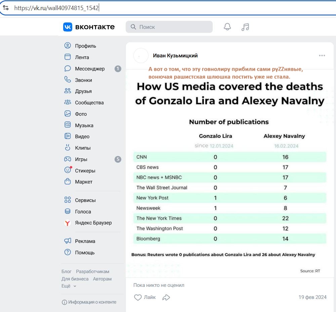Viewport: 336px width, 312px height.
Task: Click the Фото picture icon
Action: click(x=68, y=114)
